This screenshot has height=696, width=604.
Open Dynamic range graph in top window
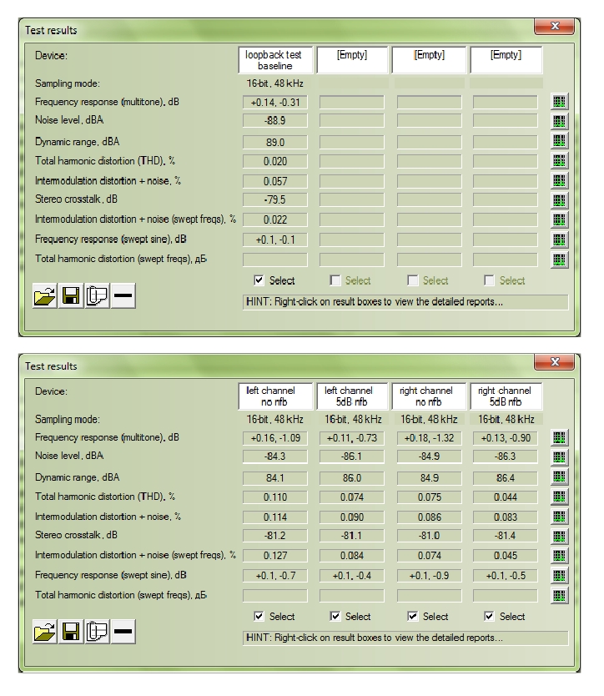tap(559, 141)
